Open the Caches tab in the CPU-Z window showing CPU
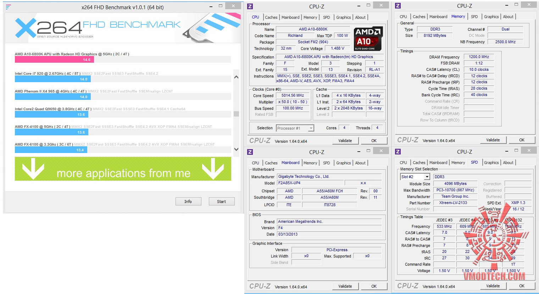This screenshot has width=539, height=294. [x=271, y=17]
